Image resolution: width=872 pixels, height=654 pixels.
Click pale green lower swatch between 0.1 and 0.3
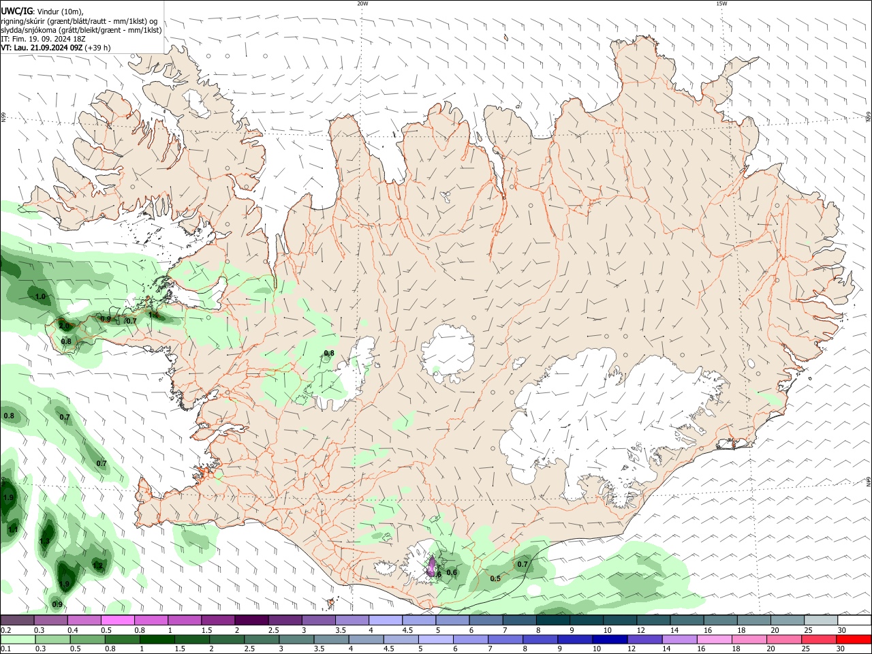pos(18,639)
